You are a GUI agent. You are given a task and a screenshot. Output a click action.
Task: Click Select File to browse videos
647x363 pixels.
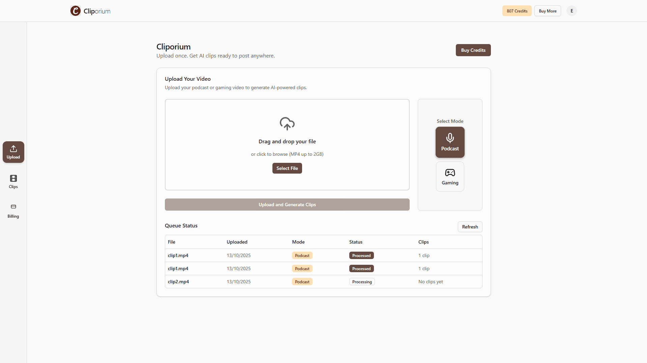point(287,168)
